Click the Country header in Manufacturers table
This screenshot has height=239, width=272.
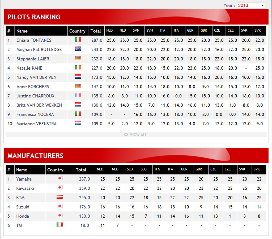[x=55, y=170]
